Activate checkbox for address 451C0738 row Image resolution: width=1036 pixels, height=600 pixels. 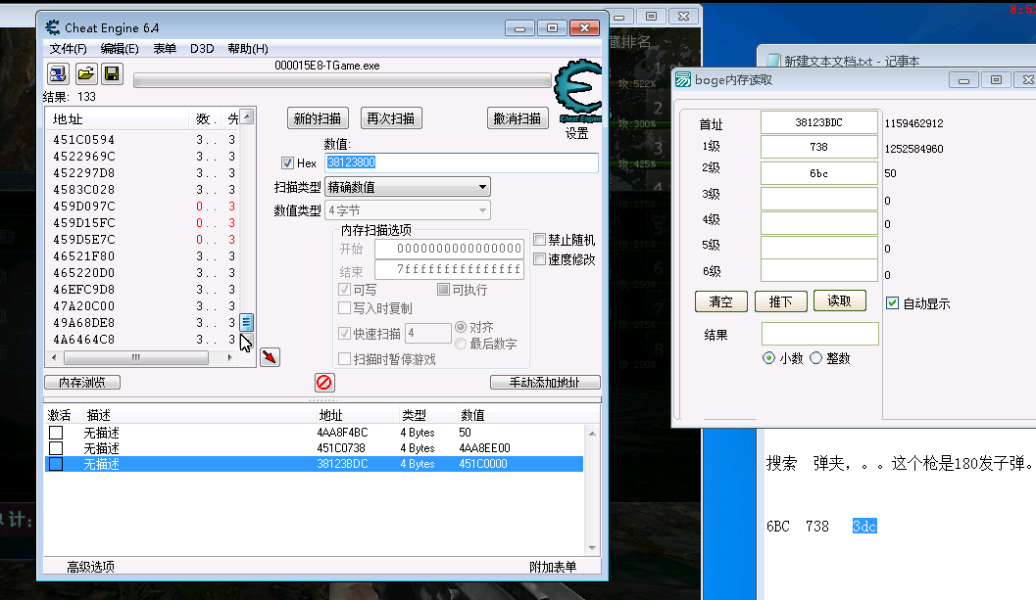(56, 448)
